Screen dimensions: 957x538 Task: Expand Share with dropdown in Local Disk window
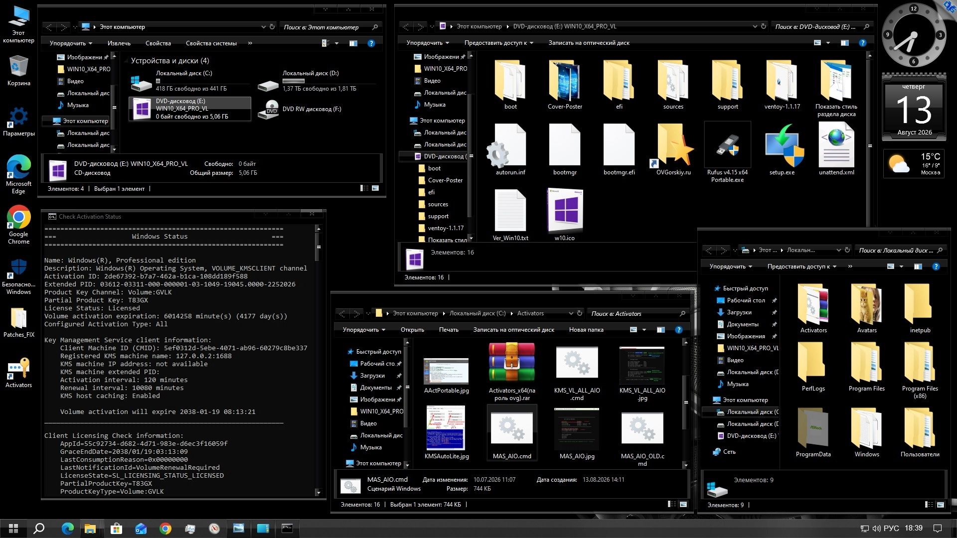tap(801, 267)
